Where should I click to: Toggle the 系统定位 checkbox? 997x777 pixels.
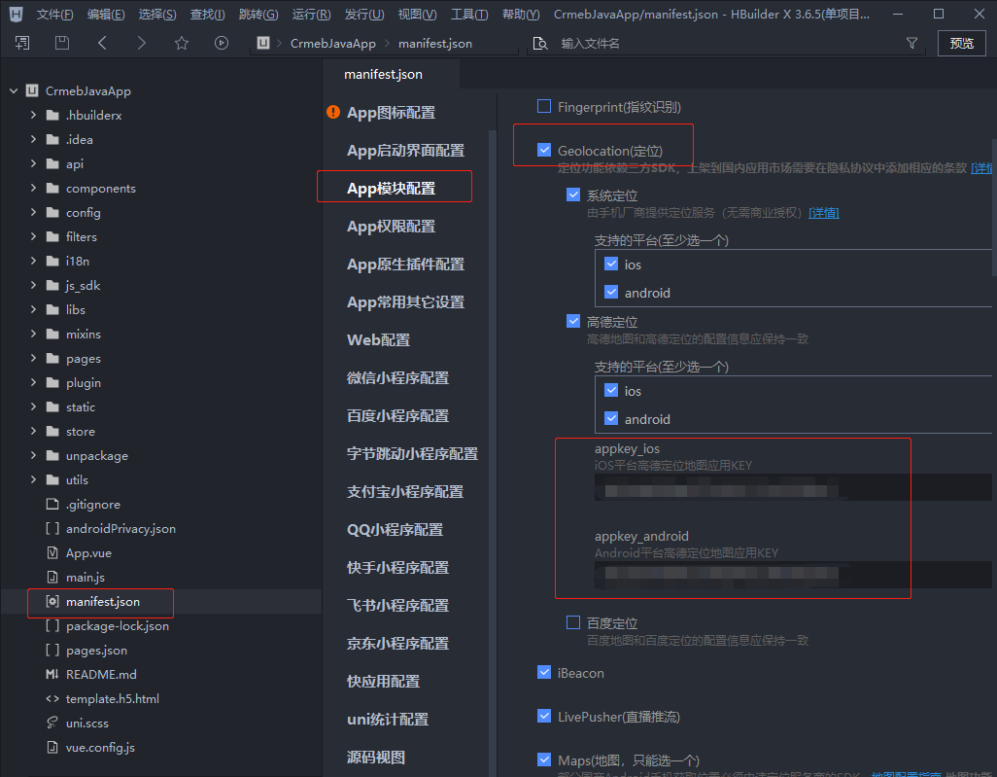[x=573, y=194]
